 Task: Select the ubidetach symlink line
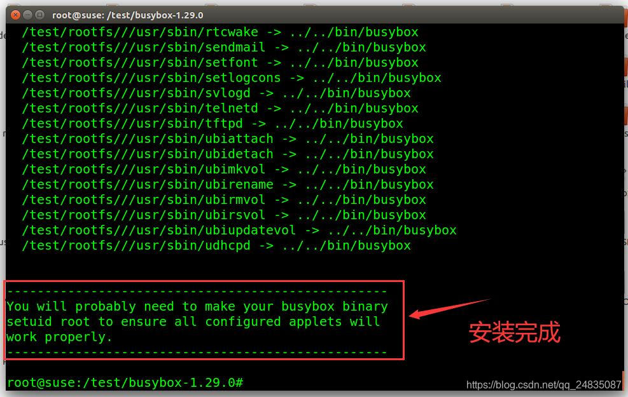[x=228, y=154]
